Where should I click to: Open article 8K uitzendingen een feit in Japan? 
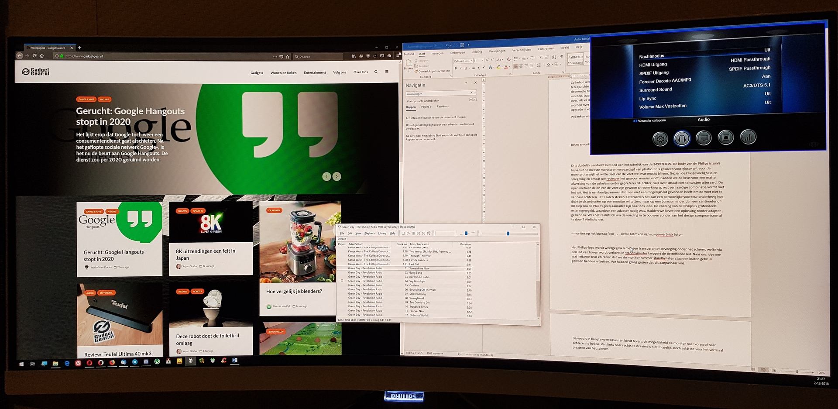[x=206, y=254]
